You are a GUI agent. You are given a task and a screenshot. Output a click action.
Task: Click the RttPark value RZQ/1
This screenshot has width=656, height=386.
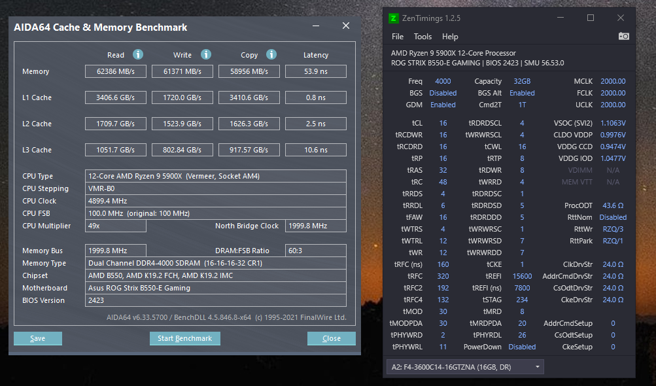(x=613, y=241)
